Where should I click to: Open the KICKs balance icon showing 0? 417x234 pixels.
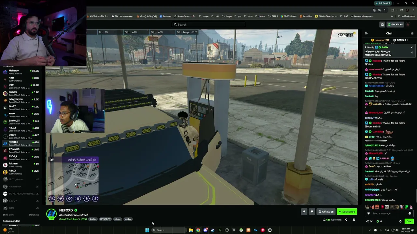tap(379, 221)
